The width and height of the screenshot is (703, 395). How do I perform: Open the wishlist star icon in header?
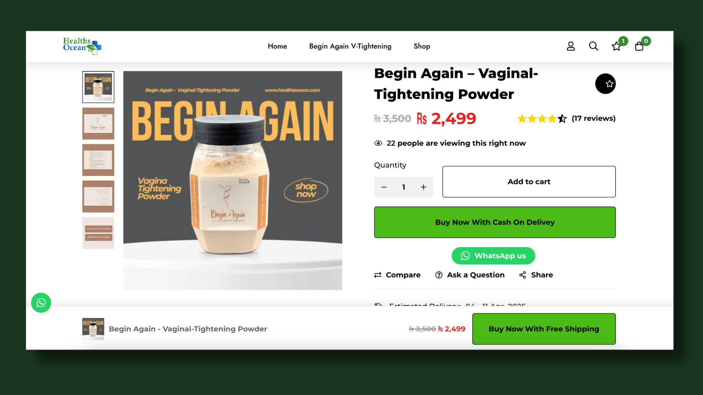click(x=617, y=46)
